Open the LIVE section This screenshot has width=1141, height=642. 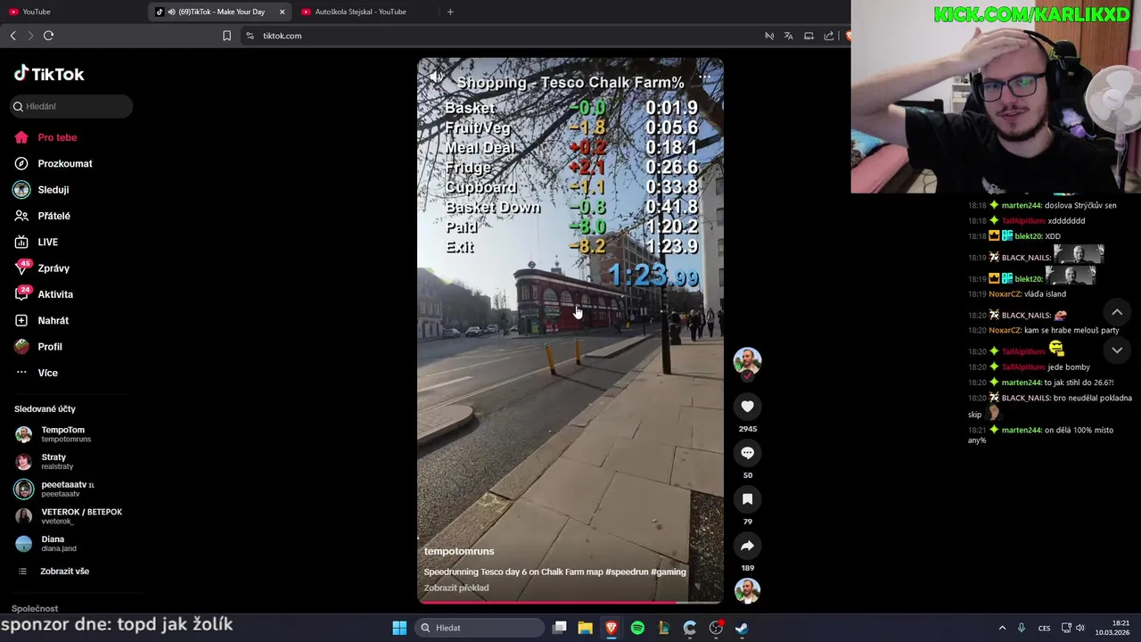[47, 242]
